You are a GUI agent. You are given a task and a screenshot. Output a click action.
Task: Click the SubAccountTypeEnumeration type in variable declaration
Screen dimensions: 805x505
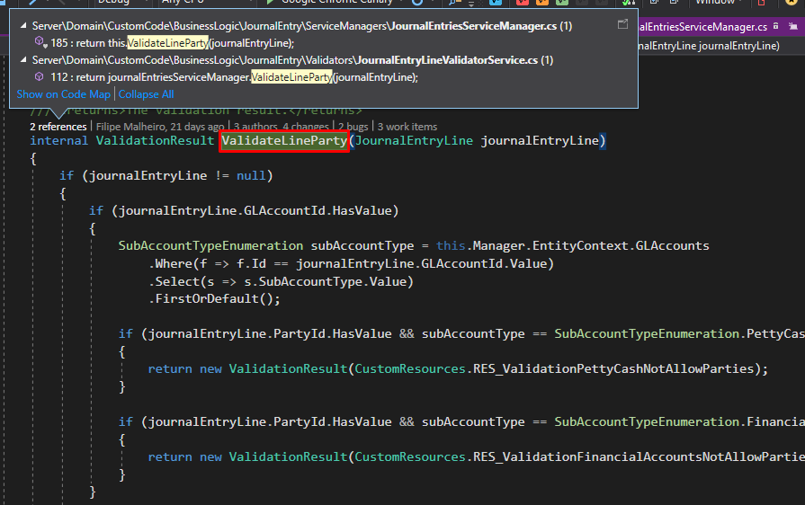[x=210, y=245]
